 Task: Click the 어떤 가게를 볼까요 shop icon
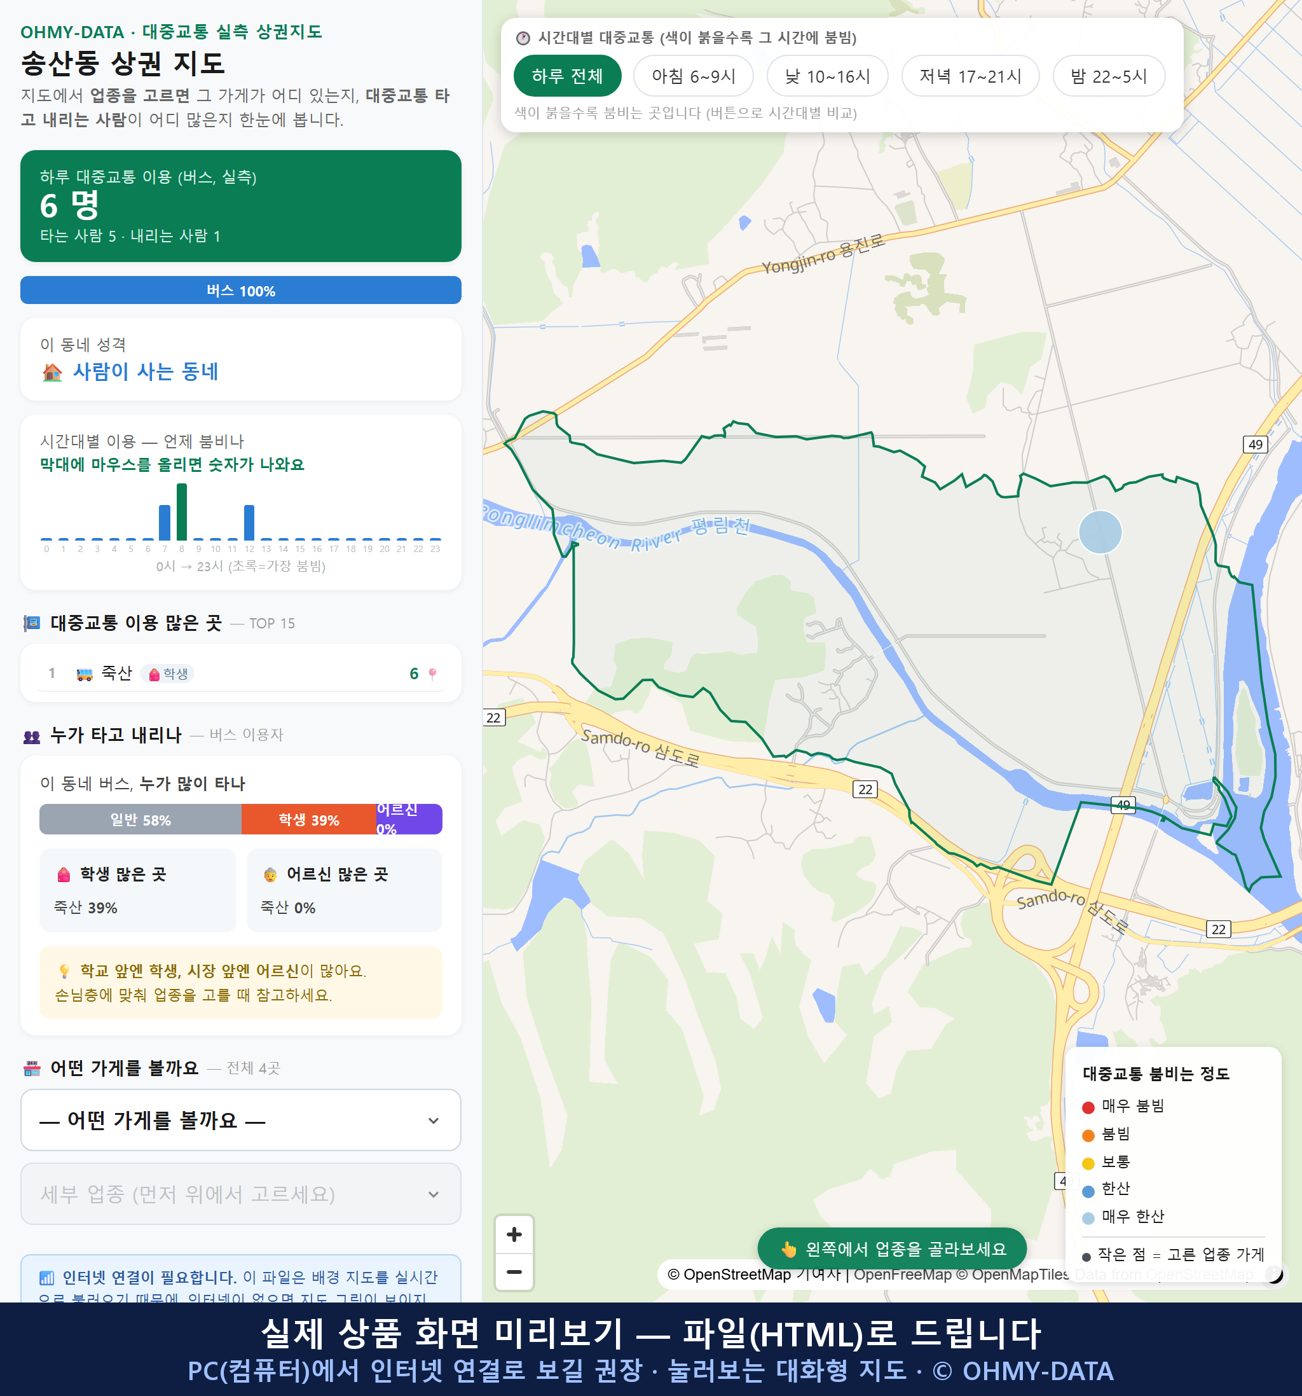(32, 1068)
